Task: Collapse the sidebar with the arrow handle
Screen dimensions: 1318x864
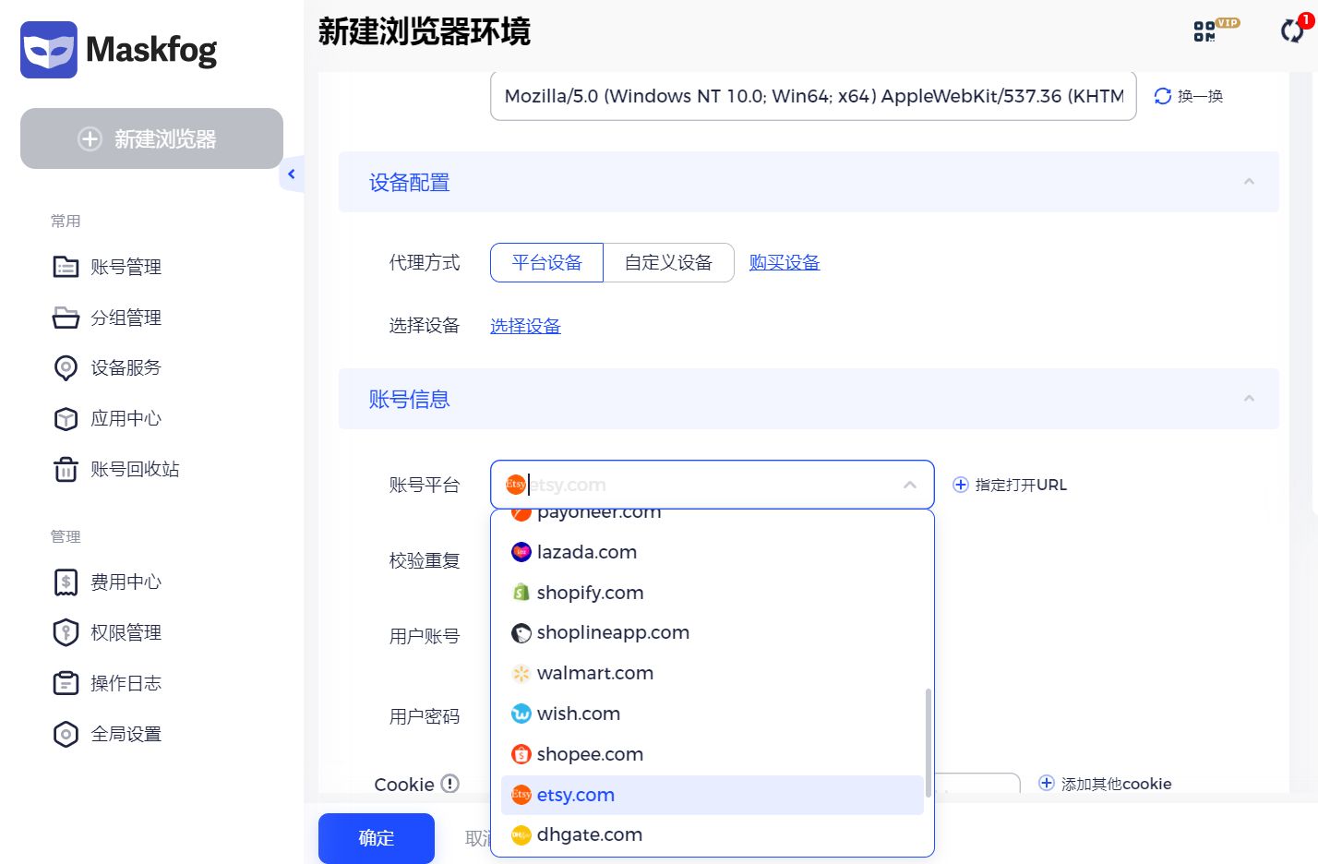Action: pos(292,174)
